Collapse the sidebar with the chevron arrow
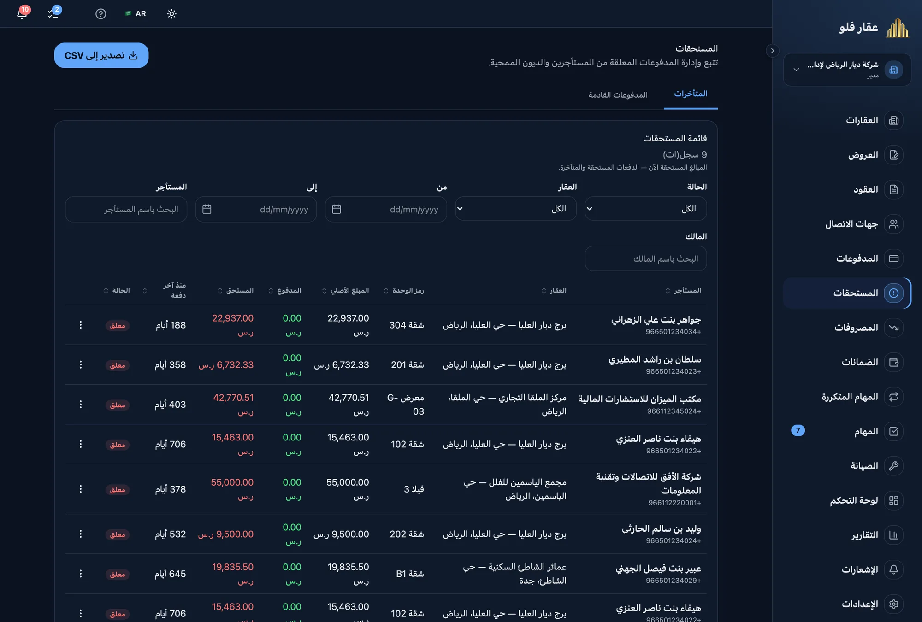Screen dimensions: 922x622 pos(773,51)
